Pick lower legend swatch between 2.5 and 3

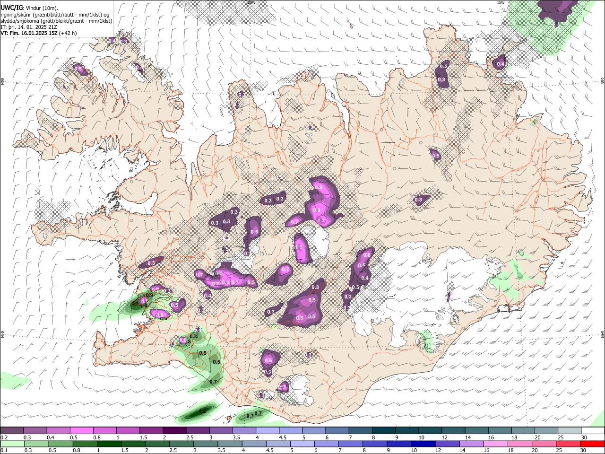[x=181, y=444]
